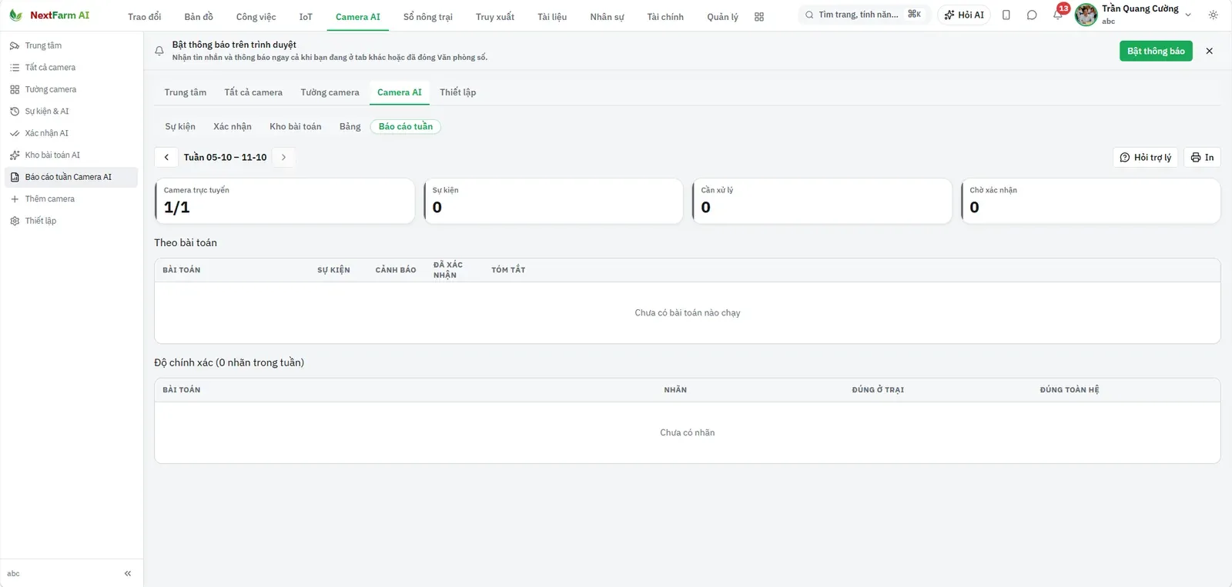Open notifications bell with 13 badge
Image resolution: width=1232 pixels, height=587 pixels.
click(1059, 15)
